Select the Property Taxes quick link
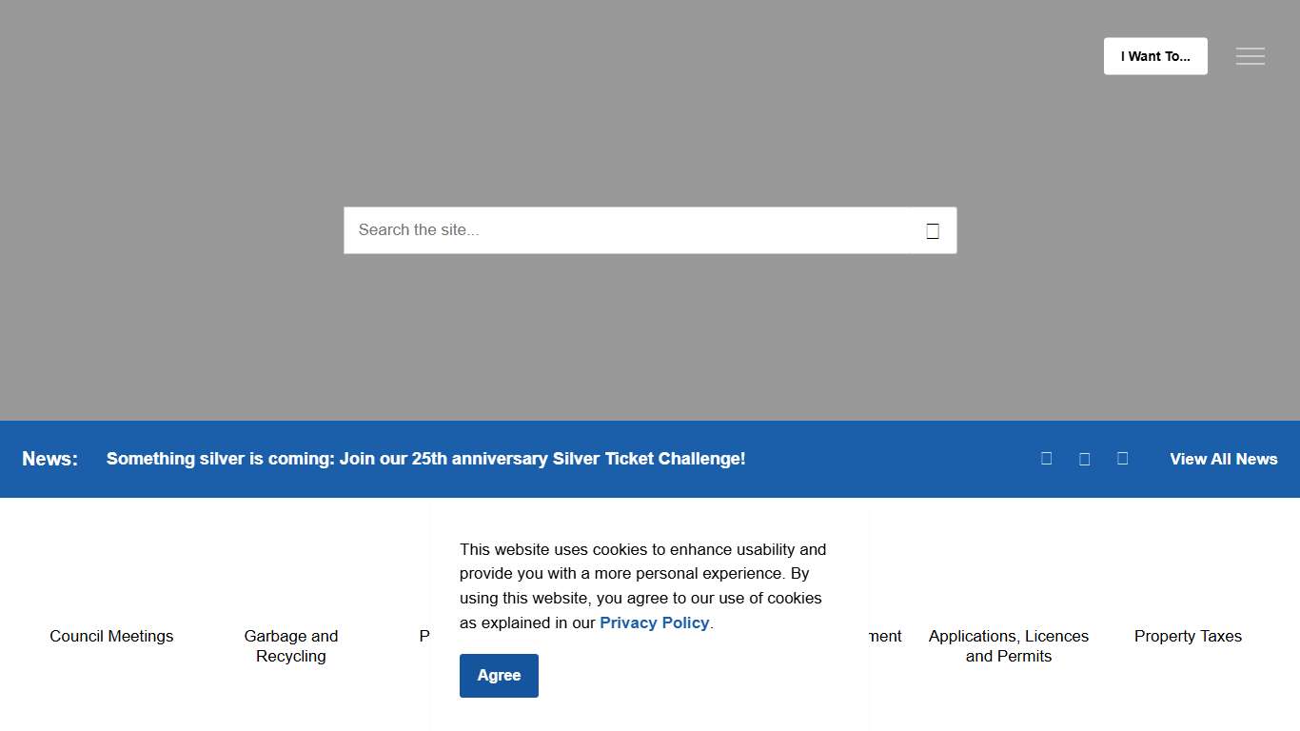 pyautogui.click(x=1188, y=636)
